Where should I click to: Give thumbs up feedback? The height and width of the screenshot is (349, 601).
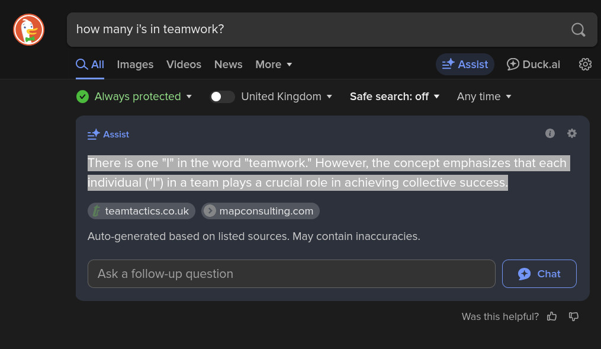click(x=552, y=316)
